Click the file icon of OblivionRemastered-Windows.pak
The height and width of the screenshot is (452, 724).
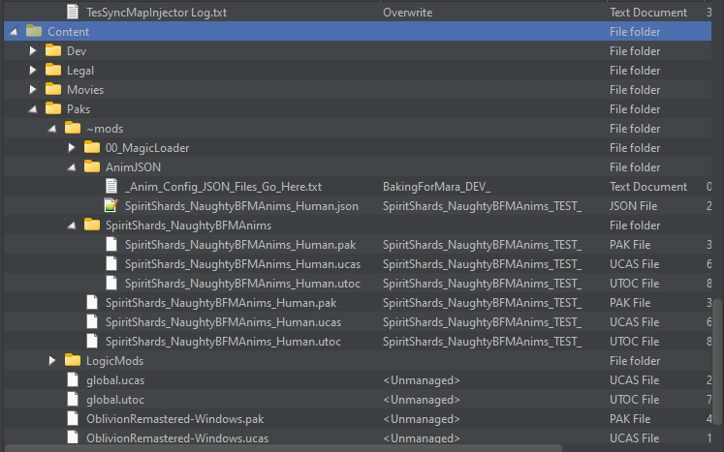[x=73, y=419]
